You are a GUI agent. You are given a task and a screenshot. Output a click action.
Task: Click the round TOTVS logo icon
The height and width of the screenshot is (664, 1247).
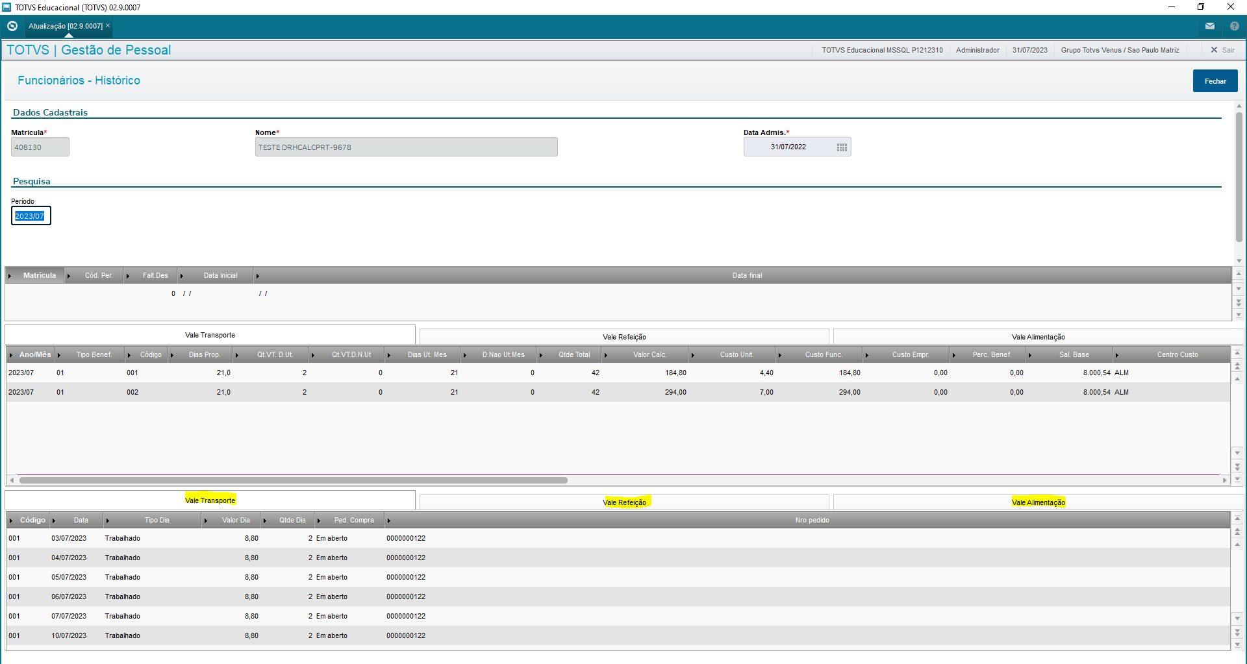(12, 26)
